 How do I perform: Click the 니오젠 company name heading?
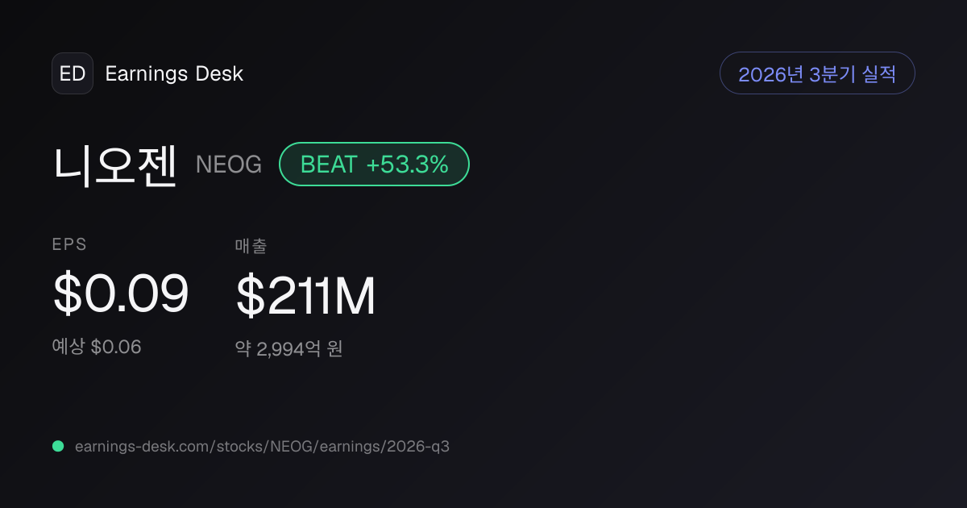(114, 164)
